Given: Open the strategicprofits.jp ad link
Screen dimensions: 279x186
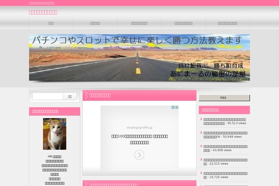Looking at the screenshot, I should 139,127.
